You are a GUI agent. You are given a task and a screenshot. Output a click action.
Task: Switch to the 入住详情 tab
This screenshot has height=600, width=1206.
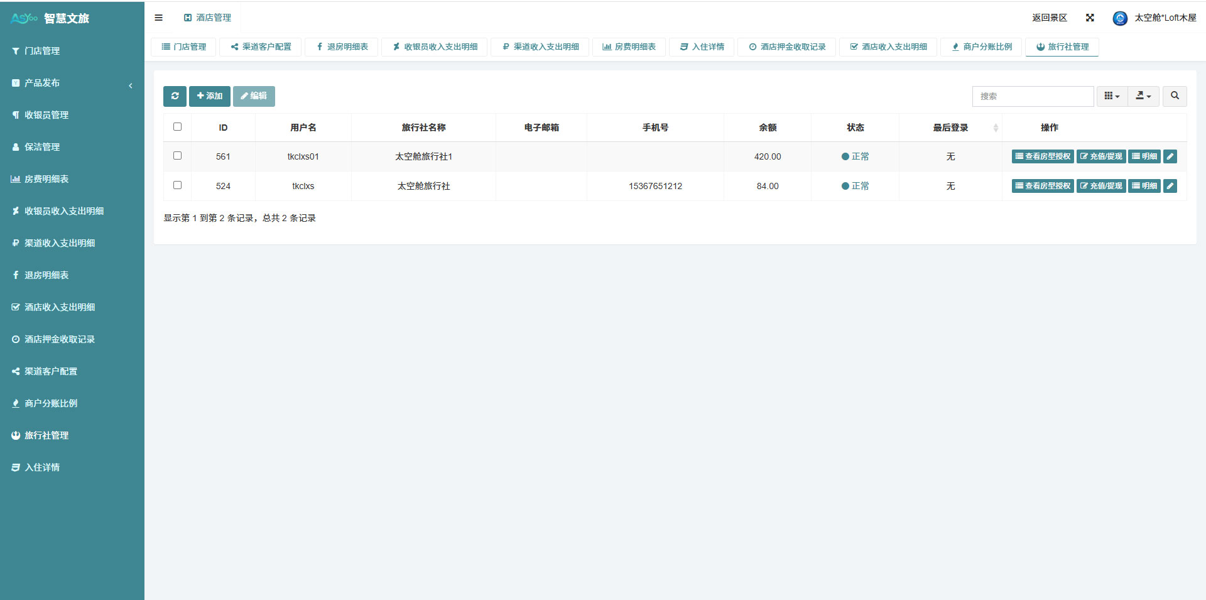702,47
